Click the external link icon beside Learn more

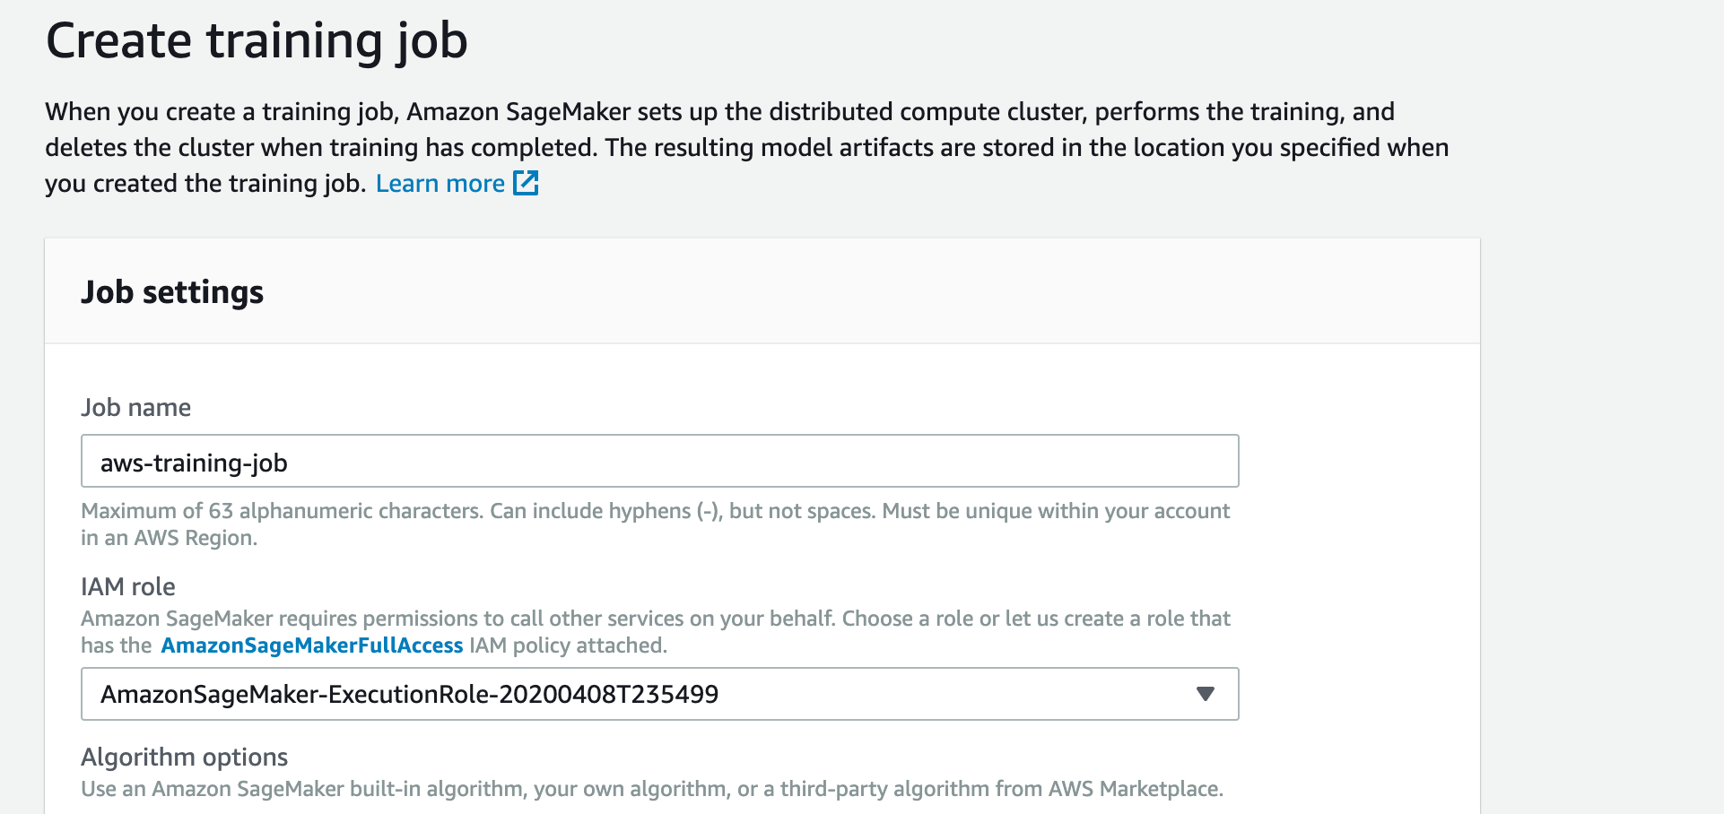[527, 183]
